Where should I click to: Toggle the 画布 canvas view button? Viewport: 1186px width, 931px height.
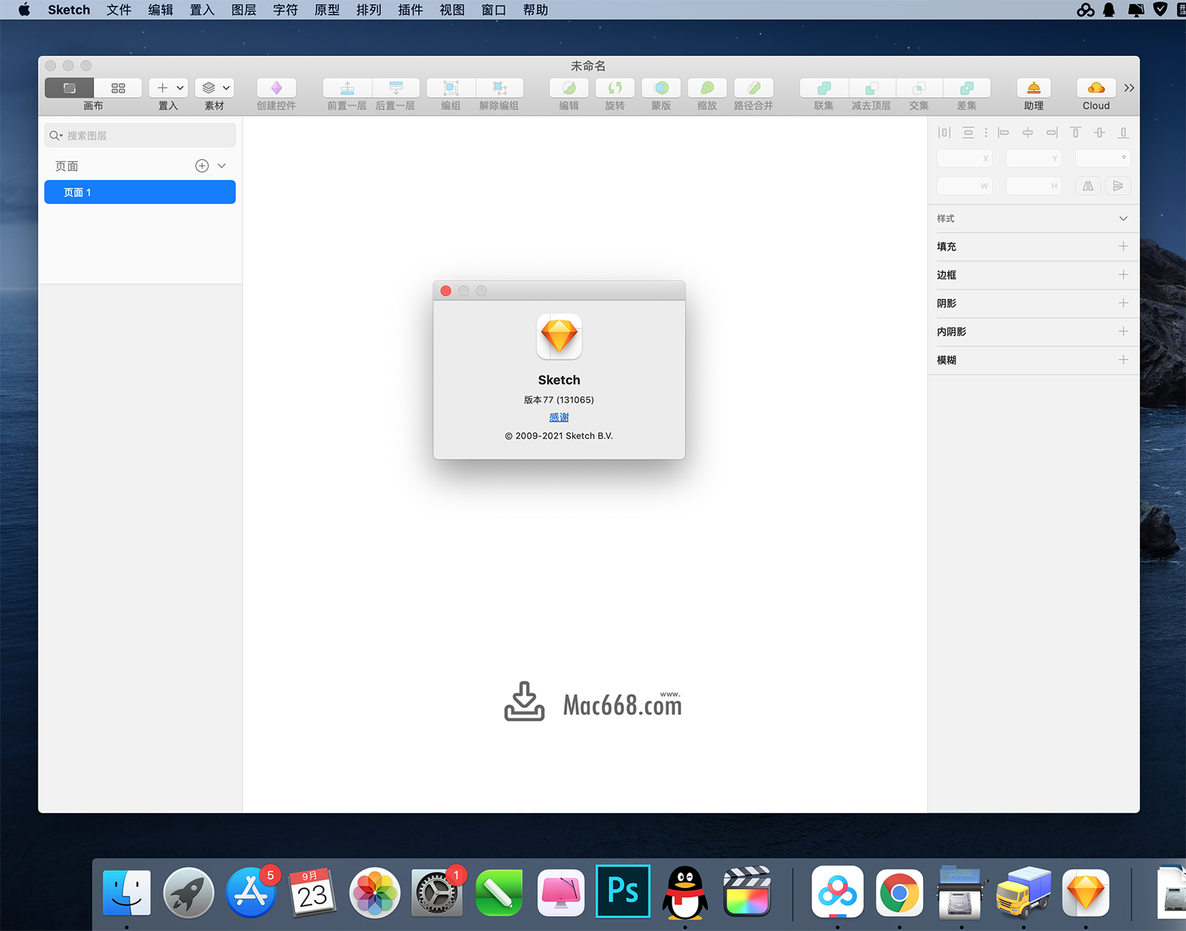[x=68, y=87]
